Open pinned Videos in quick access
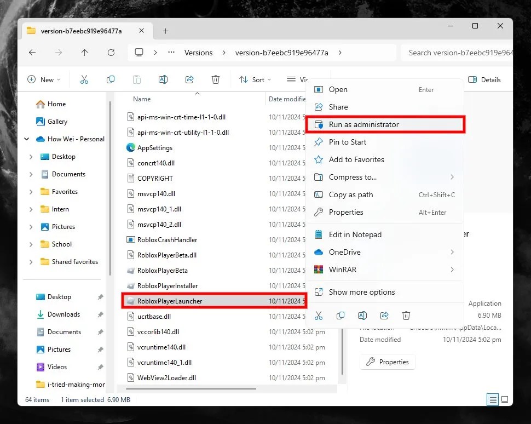 point(51,367)
